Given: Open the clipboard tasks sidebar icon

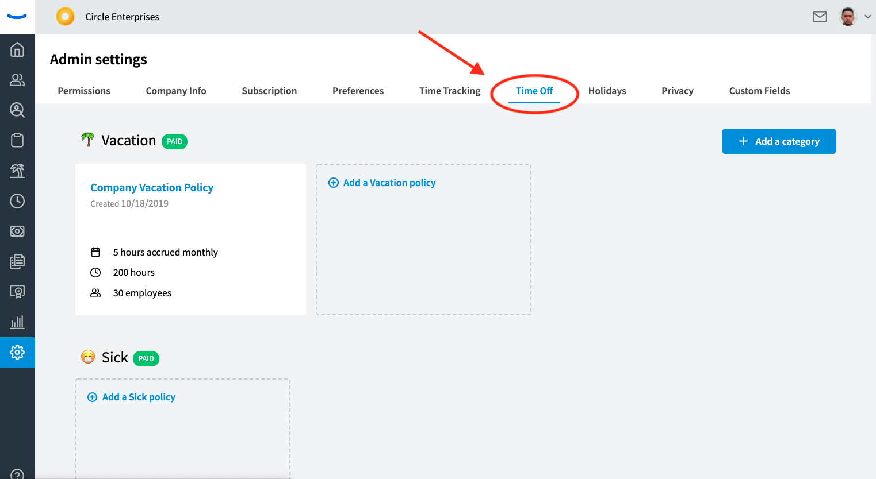Looking at the screenshot, I should pyautogui.click(x=17, y=140).
